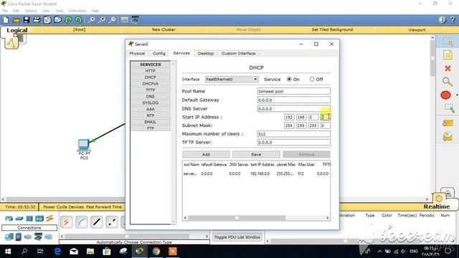Save the network with the floppy icon
Image resolution: width=459 pixels, height=258 pixels.
(x=27, y=20)
